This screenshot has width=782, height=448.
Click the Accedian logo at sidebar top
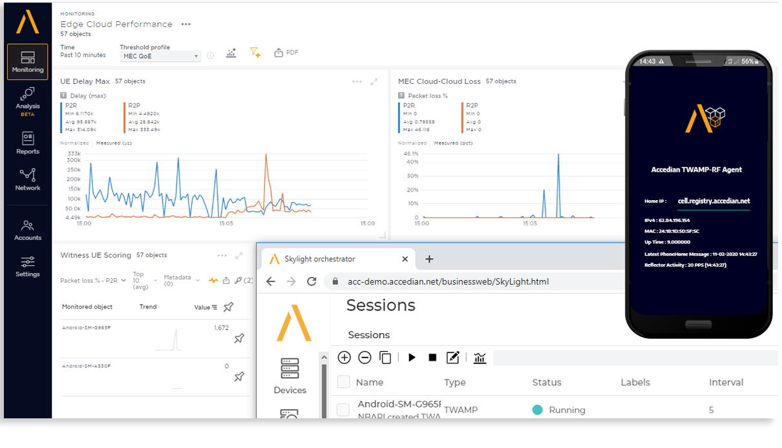[x=28, y=23]
